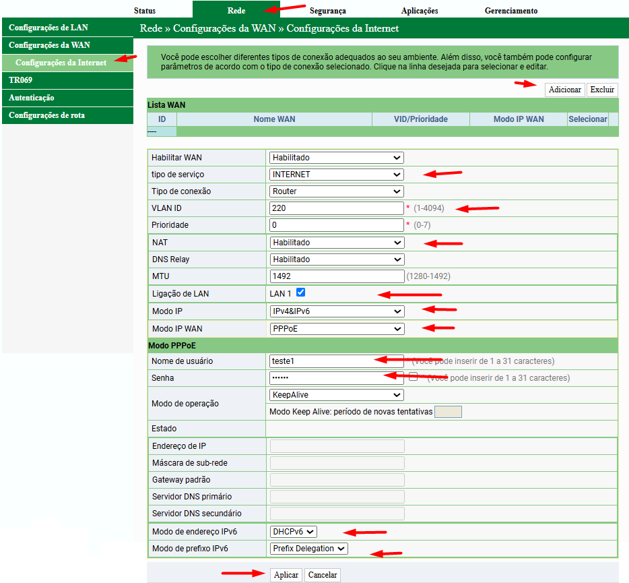The width and height of the screenshot is (629, 583).
Task: Go to the Aplicações tab
Action: [419, 11]
